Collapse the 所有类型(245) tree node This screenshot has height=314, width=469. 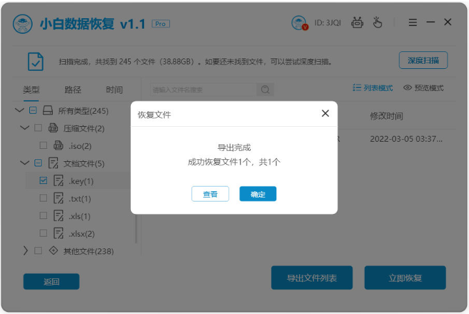[x=19, y=111]
